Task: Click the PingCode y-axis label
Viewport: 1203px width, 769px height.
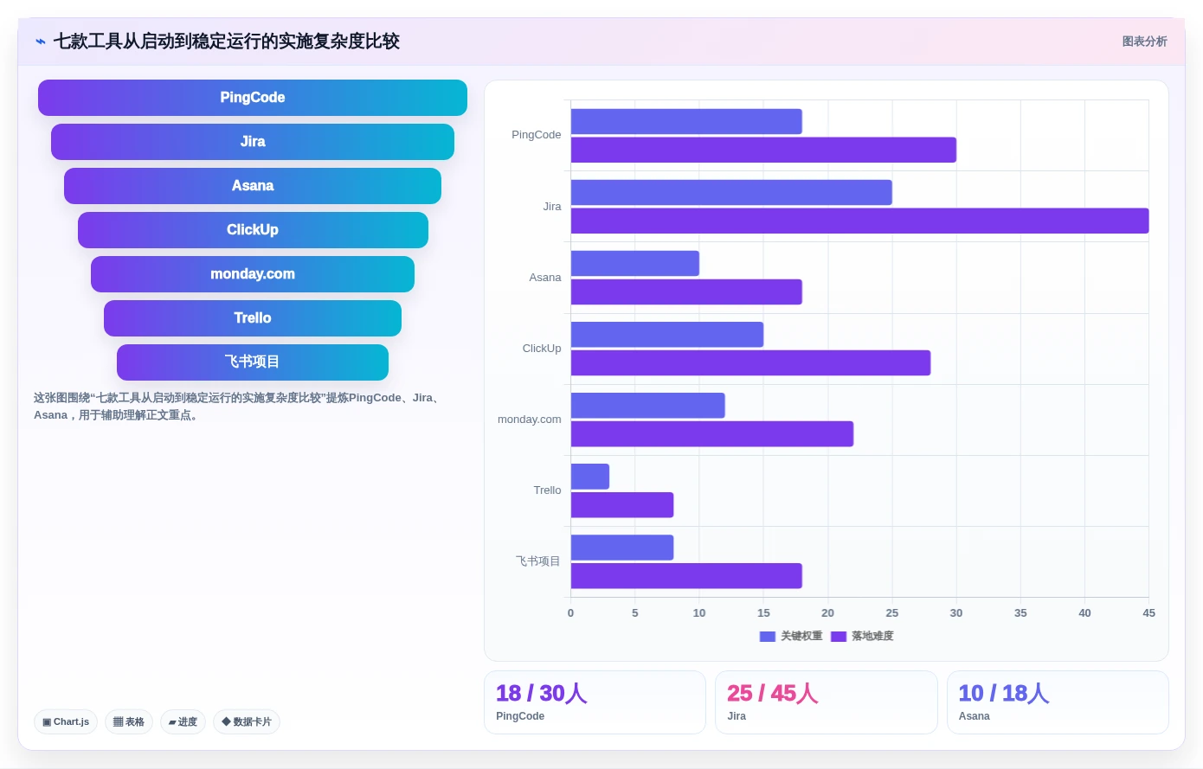Action: click(x=536, y=135)
